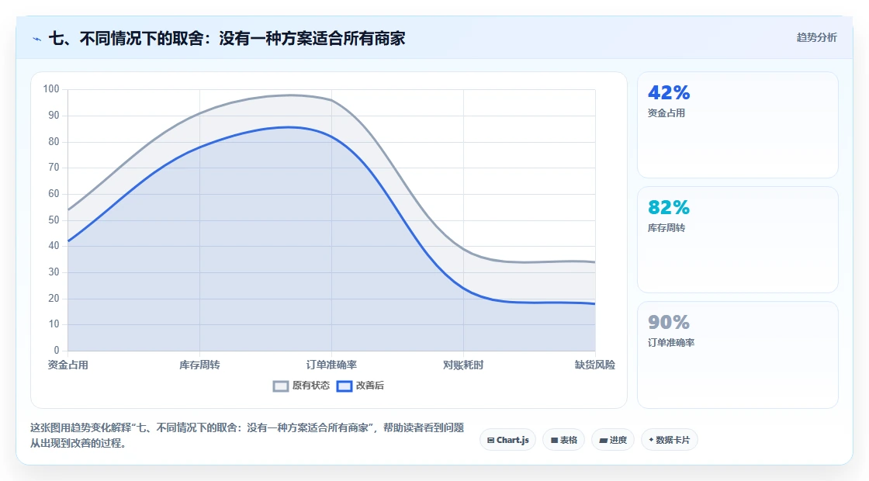Click the 原有状态 legend label

311,386
